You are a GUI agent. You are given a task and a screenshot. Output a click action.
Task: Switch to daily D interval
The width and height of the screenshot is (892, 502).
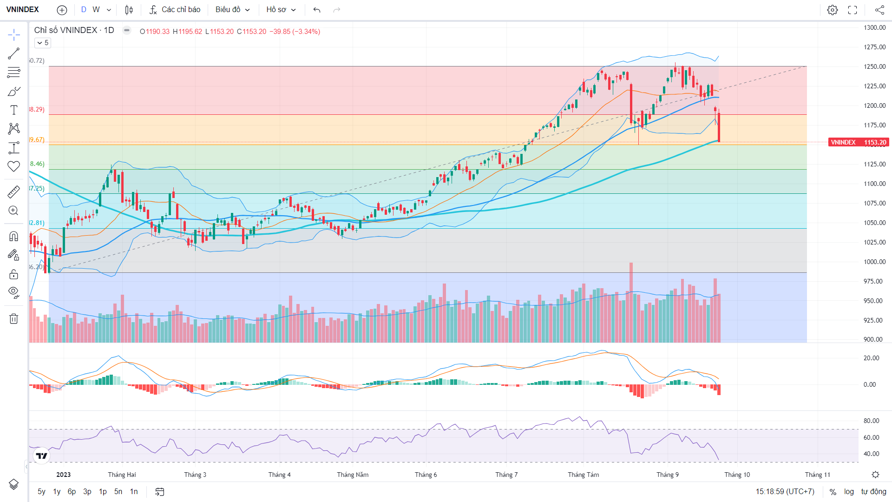click(84, 10)
